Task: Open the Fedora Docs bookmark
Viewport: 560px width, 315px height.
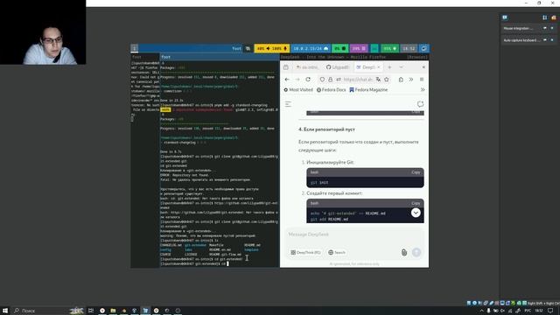Action: [331, 89]
